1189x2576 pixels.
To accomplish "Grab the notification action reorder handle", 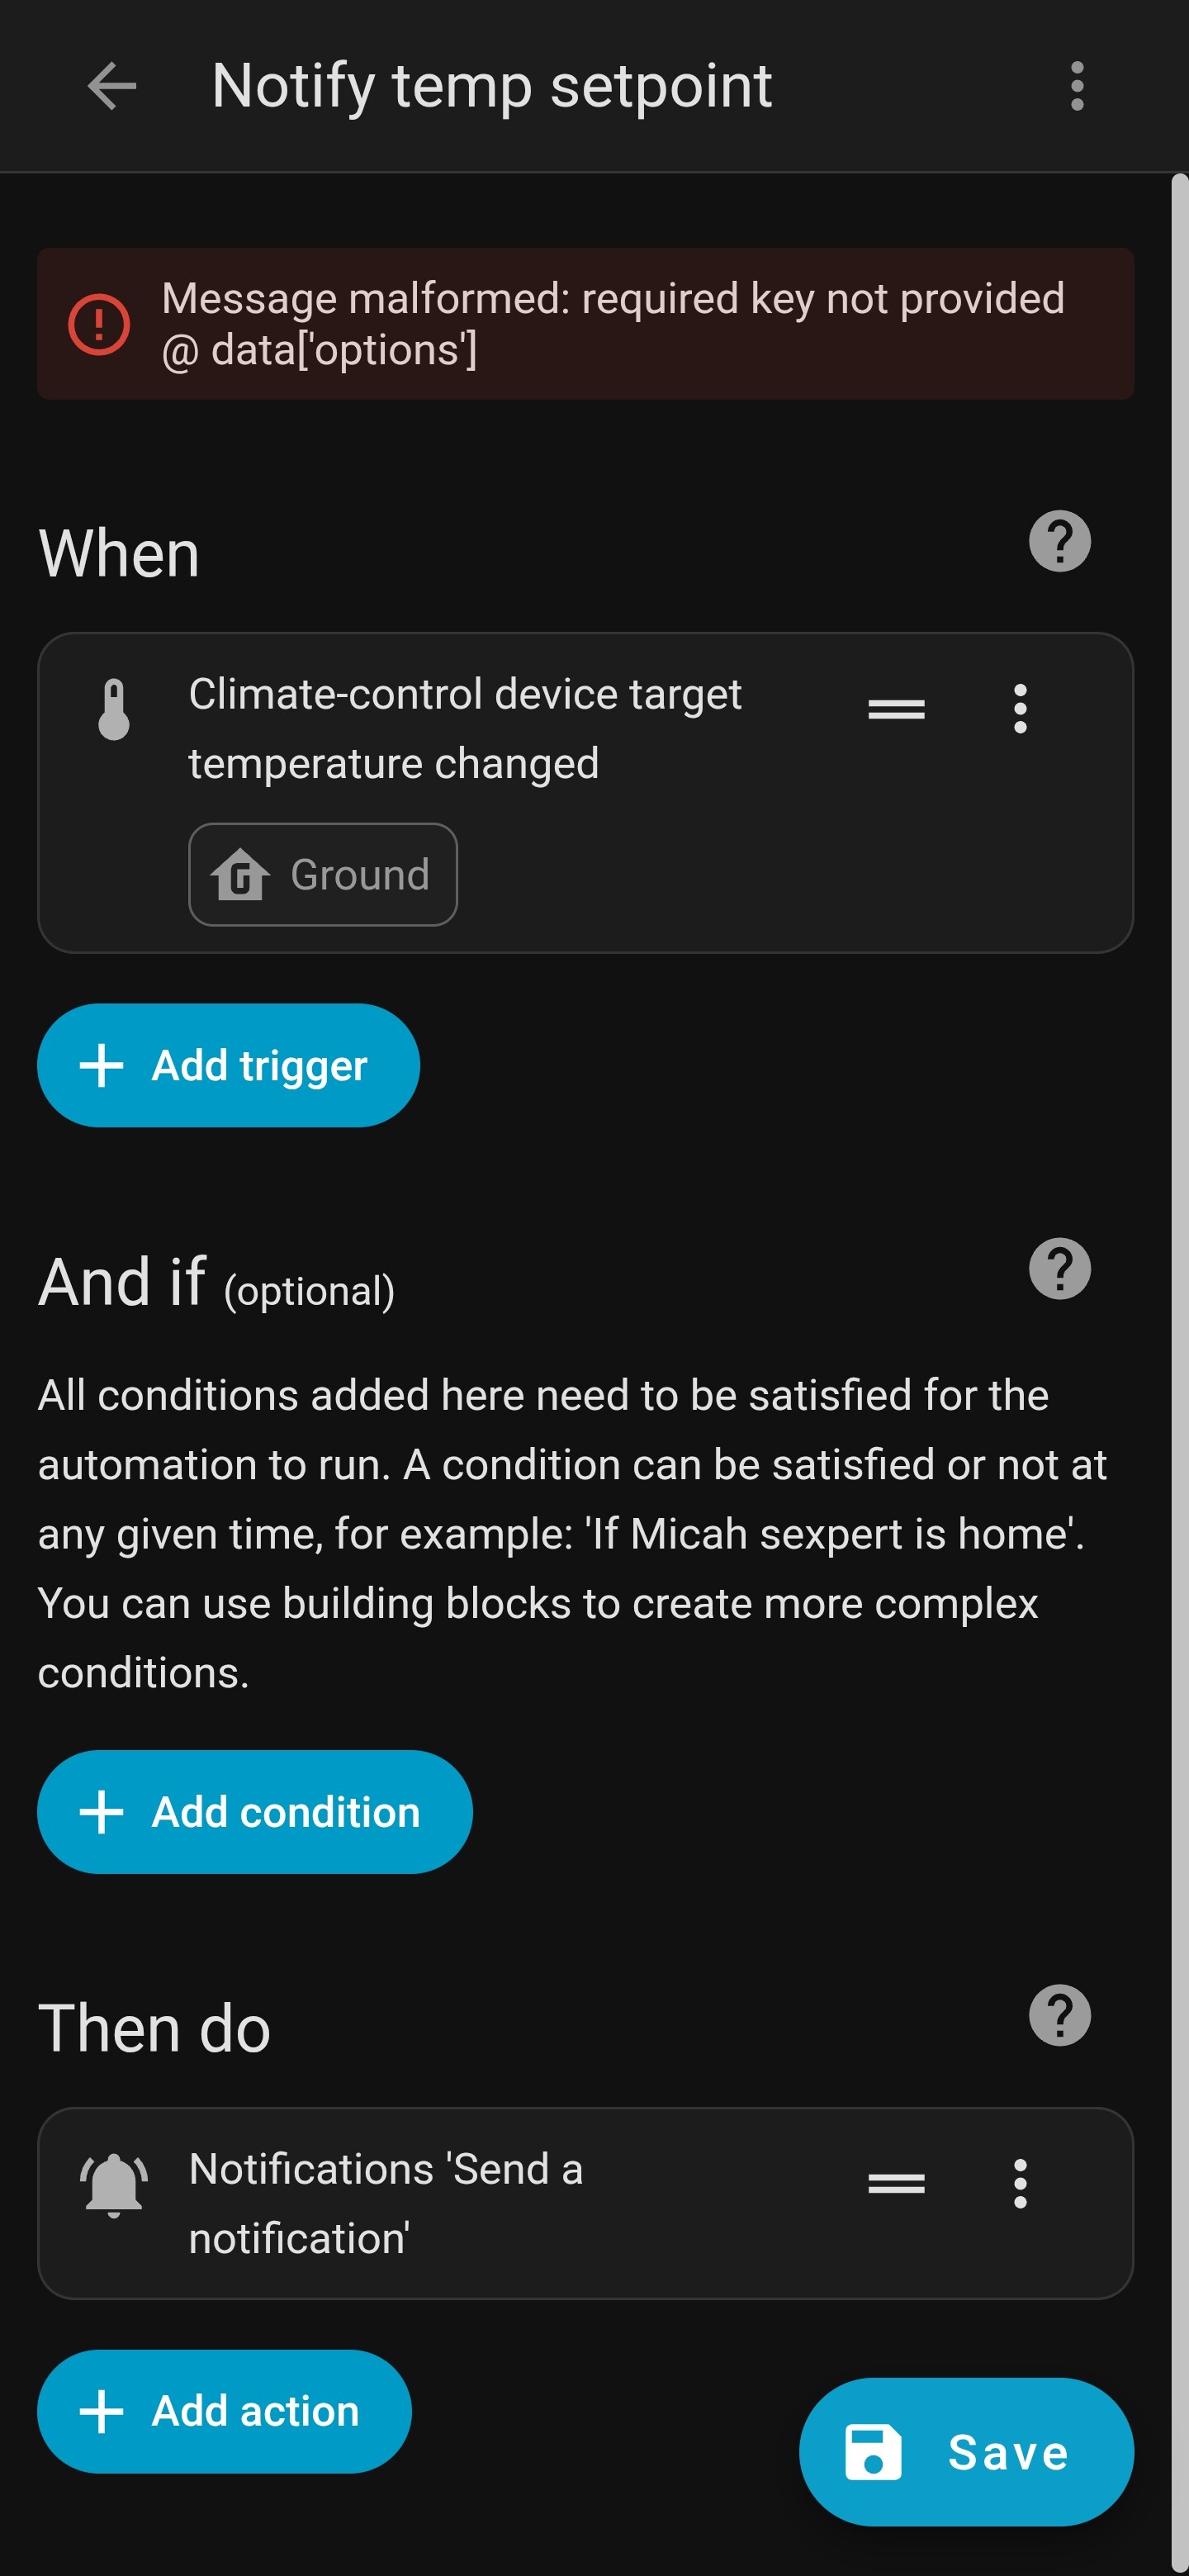I will tap(896, 2183).
